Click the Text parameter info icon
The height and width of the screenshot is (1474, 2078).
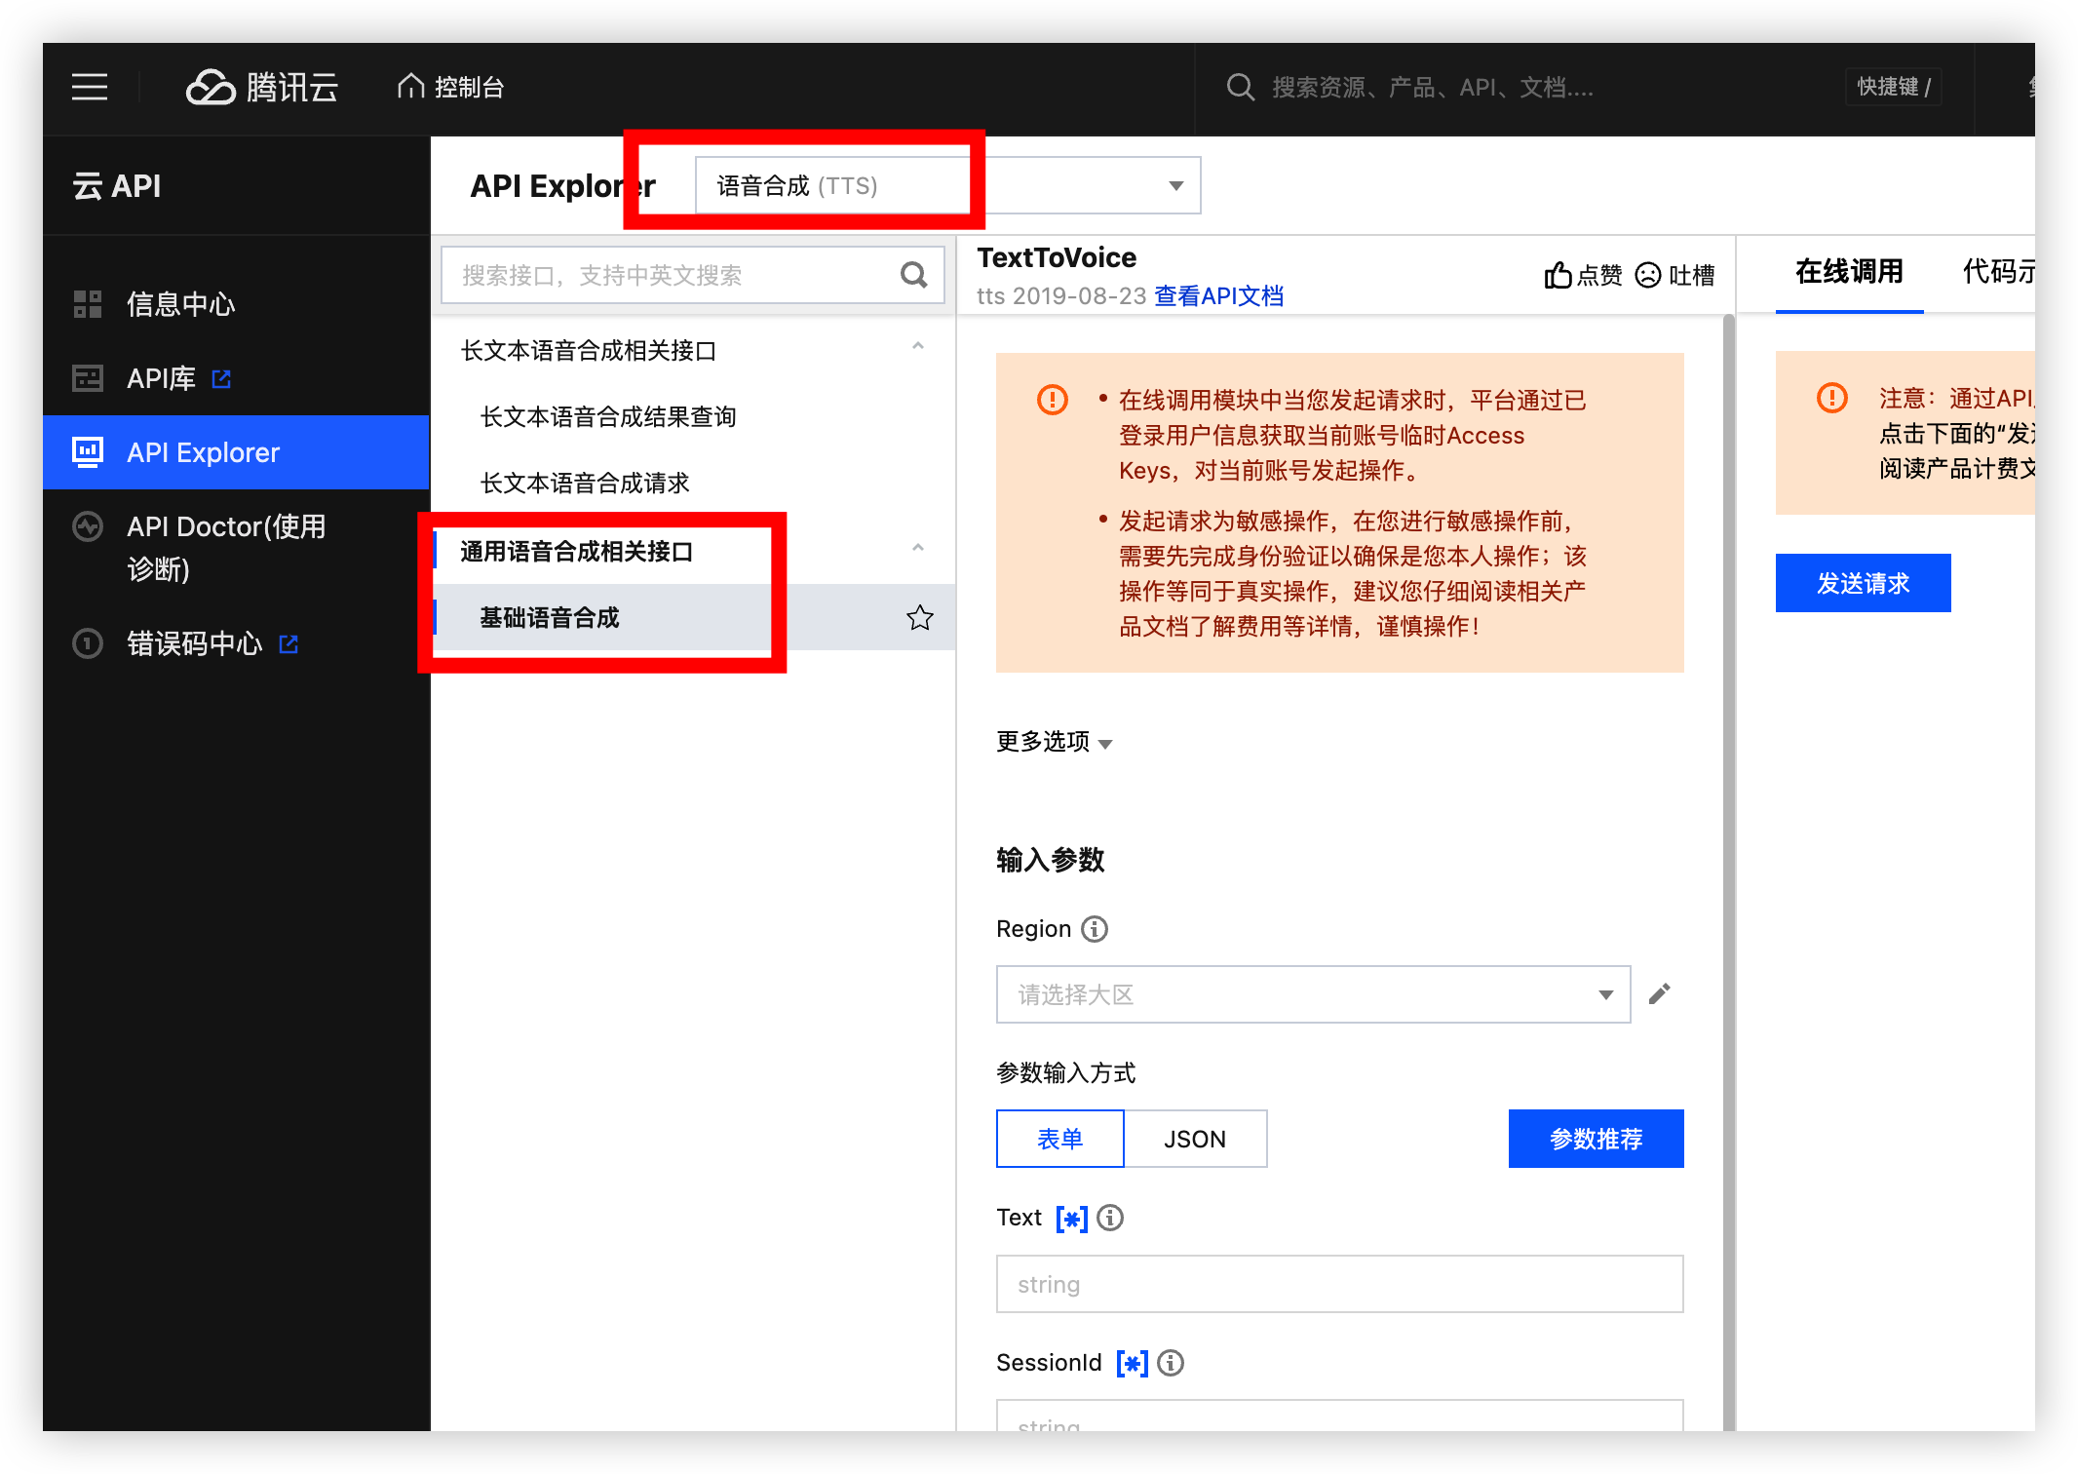tap(1110, 1218)
